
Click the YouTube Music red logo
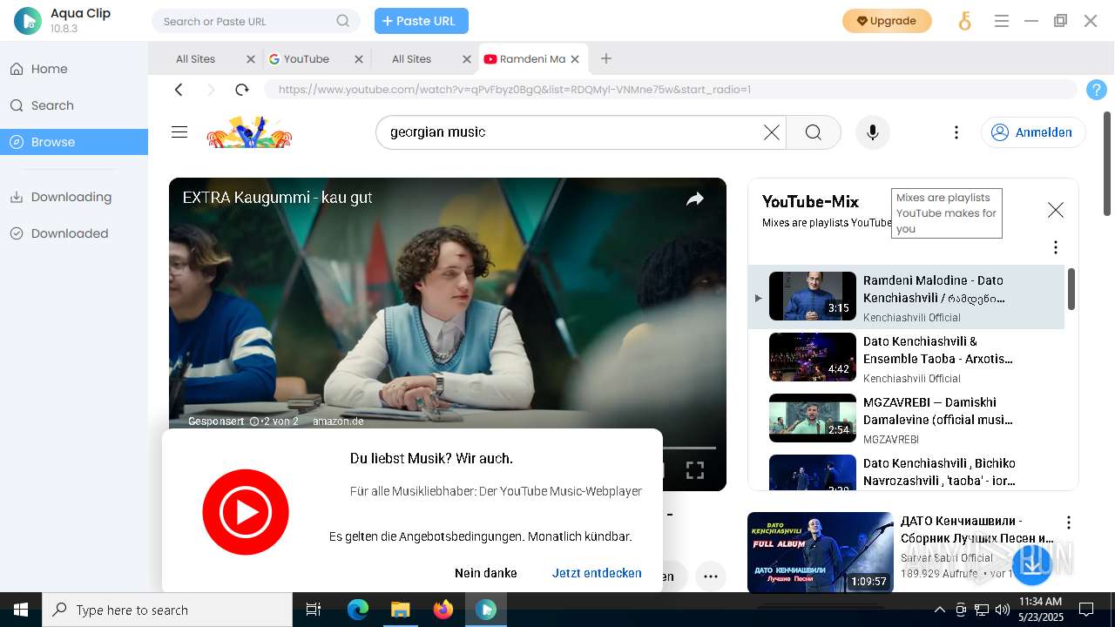246,512
